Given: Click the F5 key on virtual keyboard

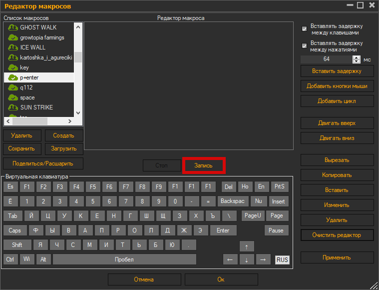Looking at the screenshot, I should [x=93, y=186].
